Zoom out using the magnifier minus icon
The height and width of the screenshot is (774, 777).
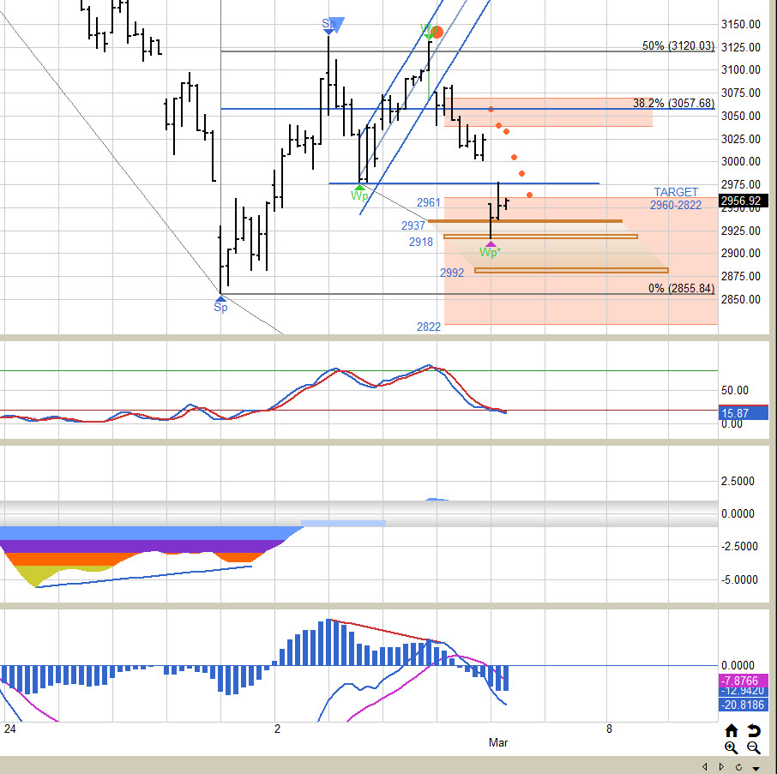click(x=754, y=747)
